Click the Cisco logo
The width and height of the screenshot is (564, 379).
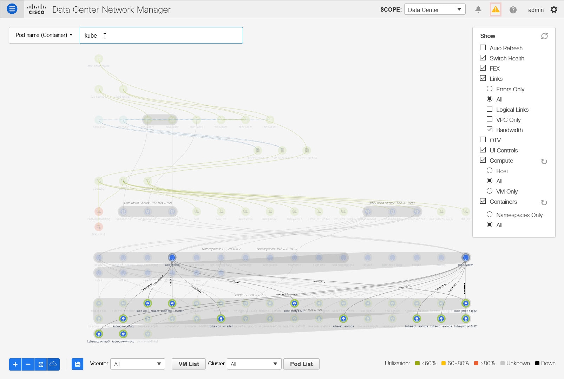click(37, 9)
